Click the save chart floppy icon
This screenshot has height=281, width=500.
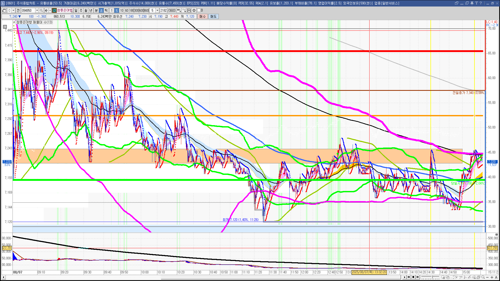(189, 10)
